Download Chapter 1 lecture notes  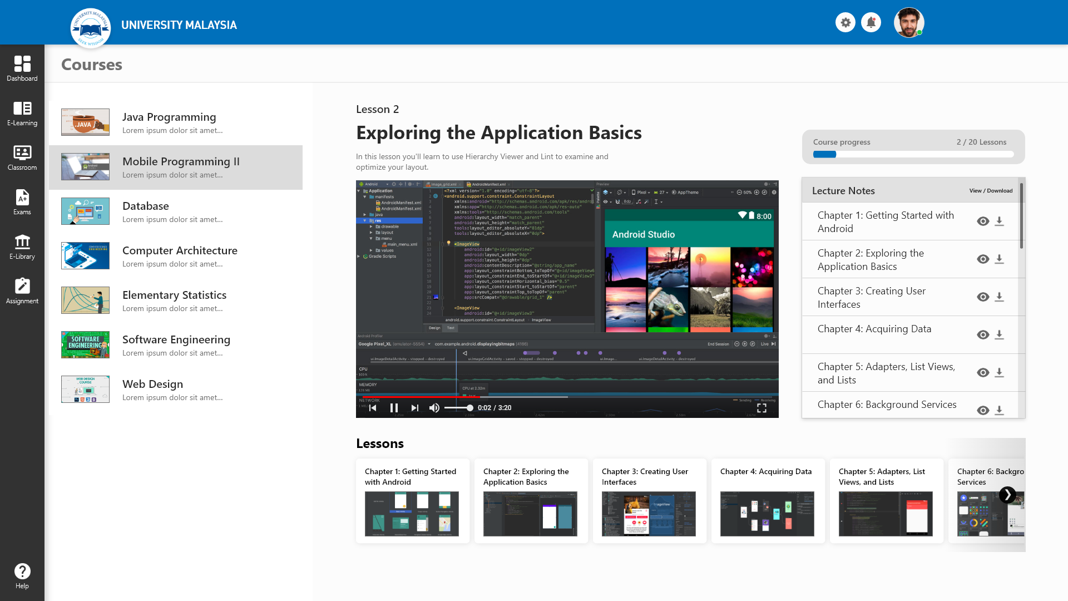point(999,221)
